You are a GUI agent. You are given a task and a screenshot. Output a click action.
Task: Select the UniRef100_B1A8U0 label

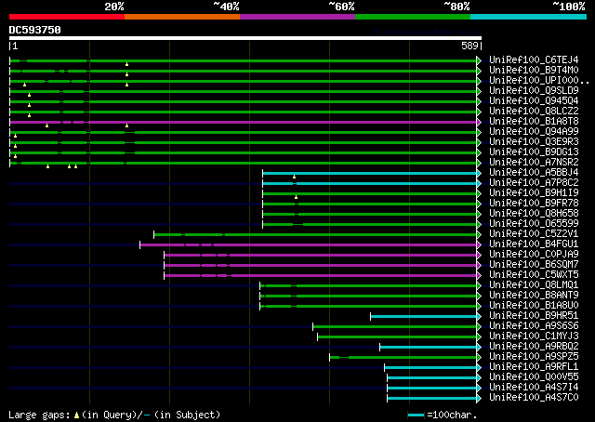534,306
